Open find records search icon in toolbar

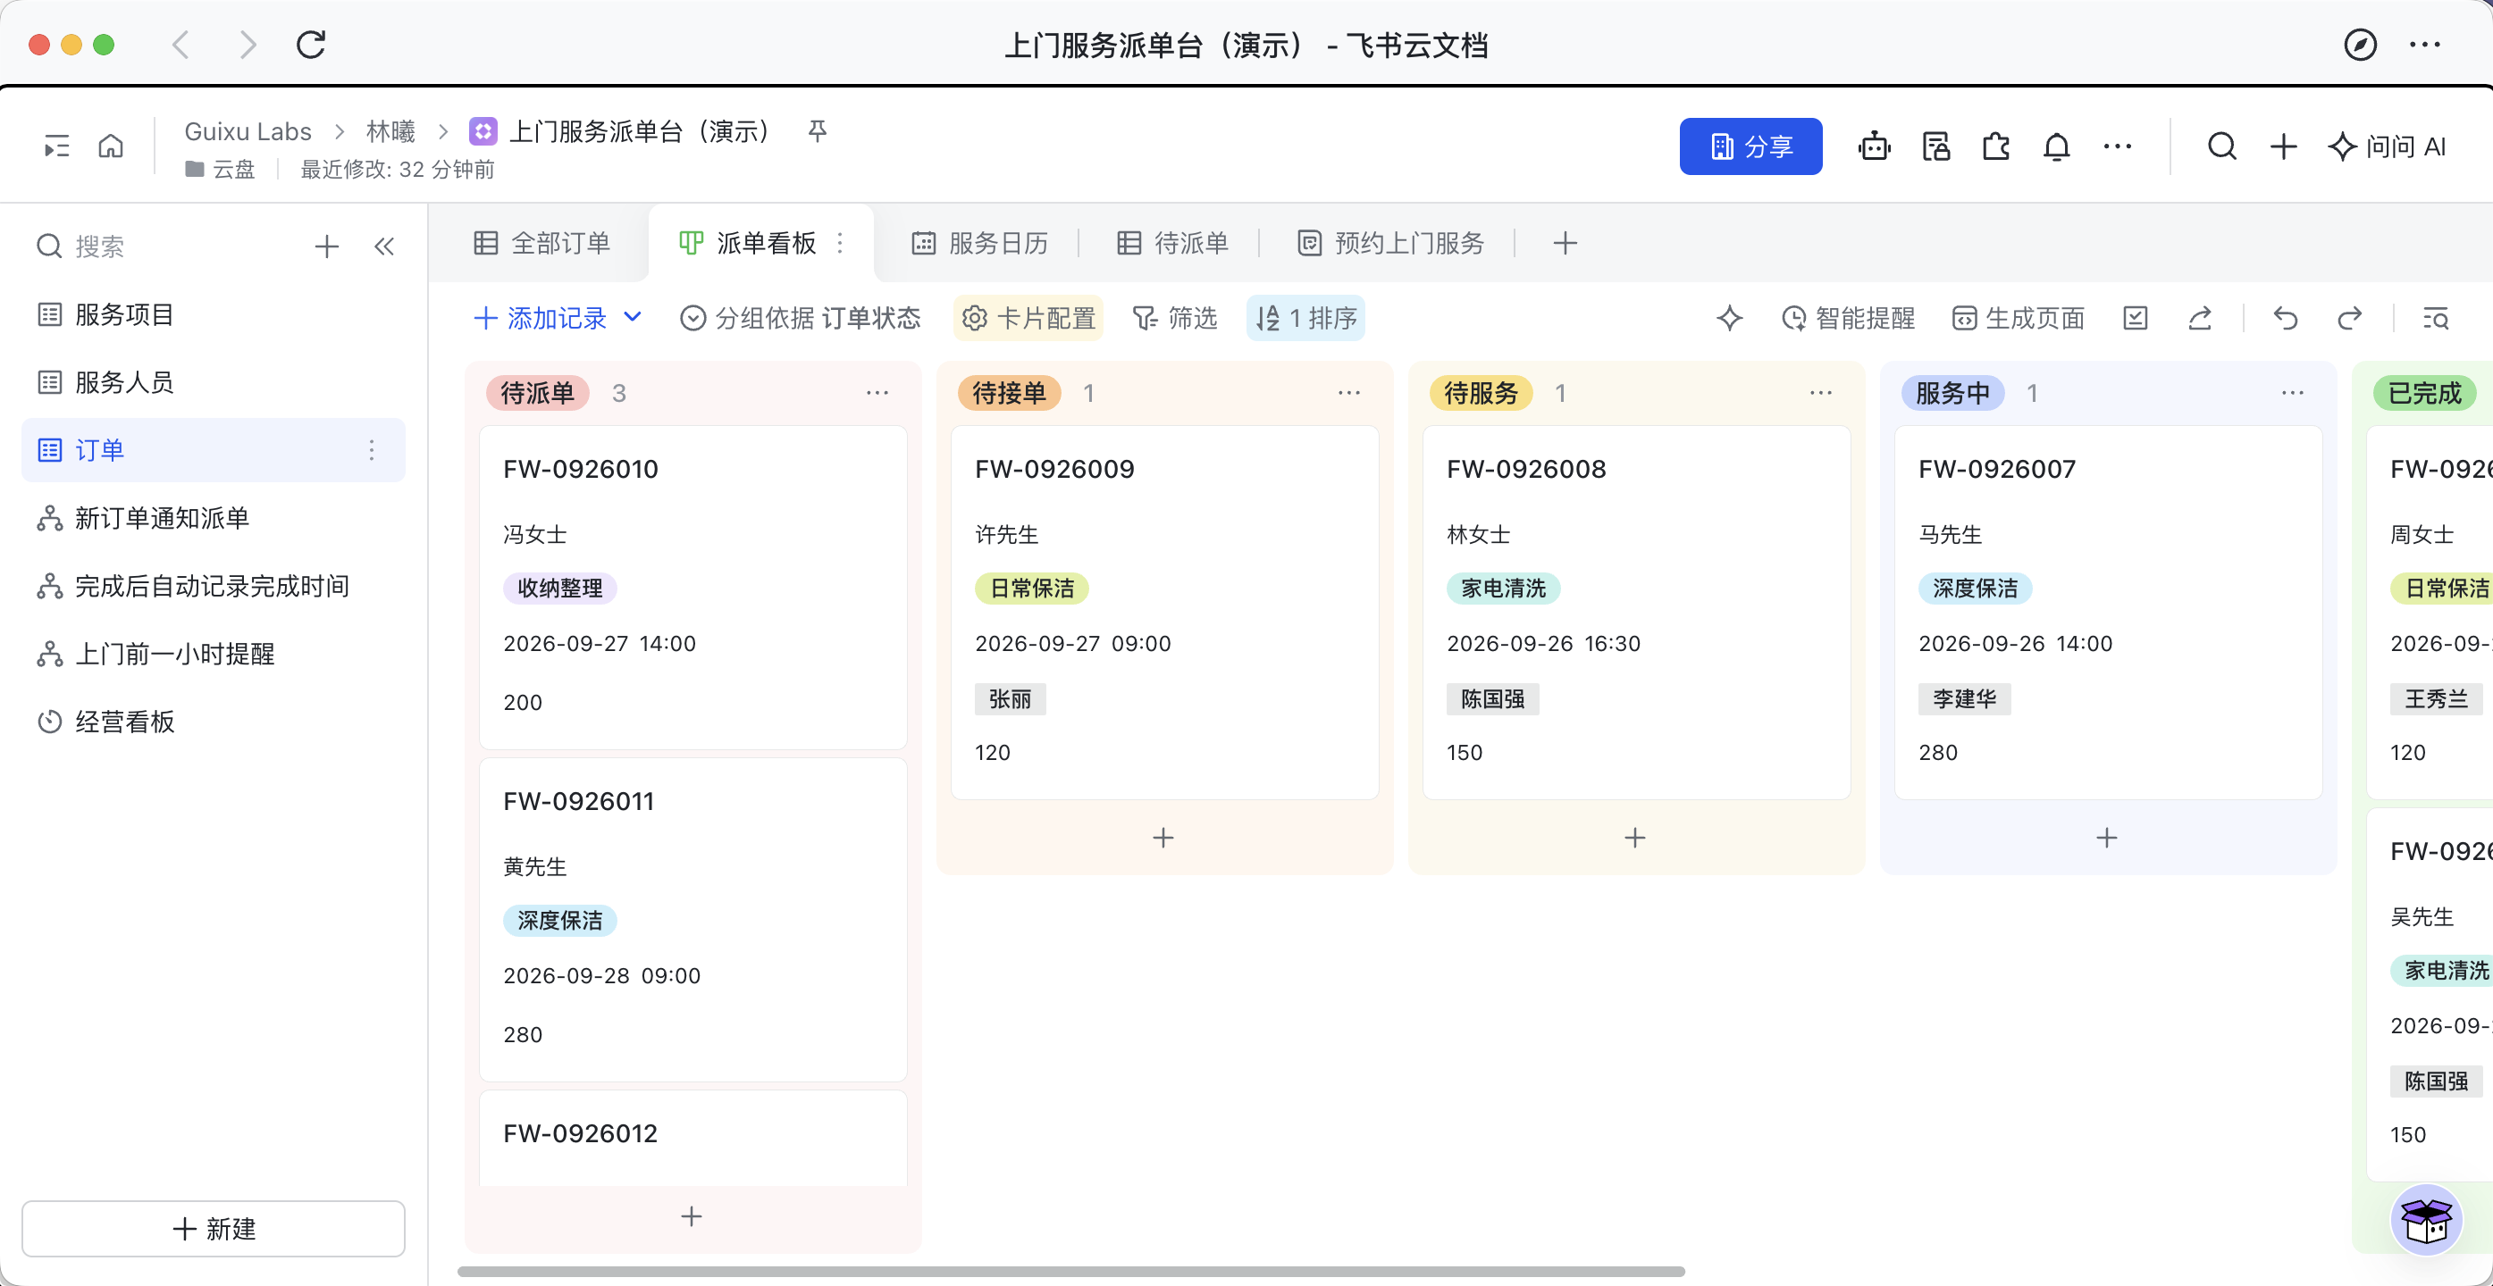click(x=2435, y=318)
